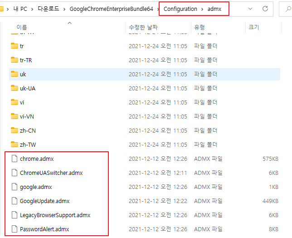292x238 pixels.
Task: Open the address bar history dropdown
Action: 250,9
